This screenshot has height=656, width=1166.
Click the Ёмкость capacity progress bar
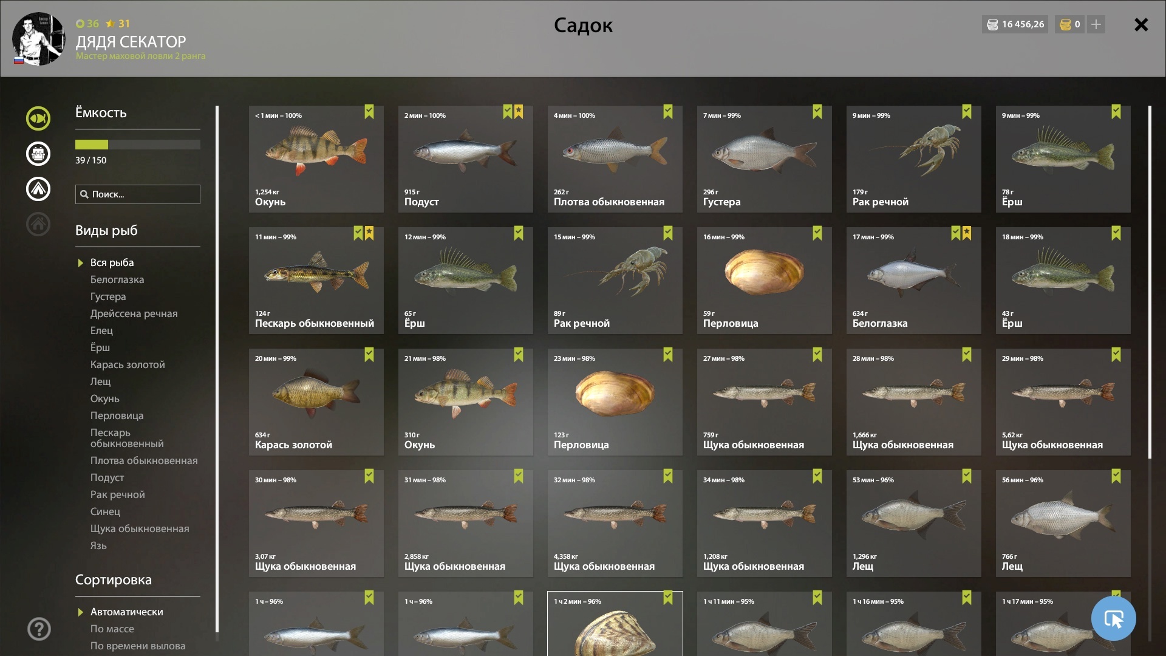point(138,145)
